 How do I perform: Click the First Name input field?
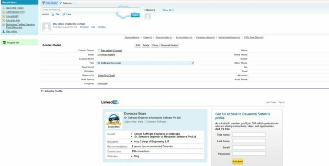click(x=249, y=135)
